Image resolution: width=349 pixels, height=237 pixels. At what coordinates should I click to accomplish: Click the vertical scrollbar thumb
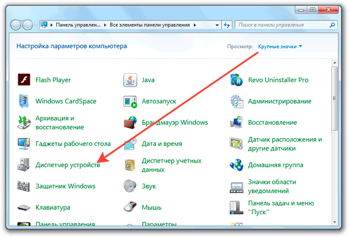click(x=335, y=98)
